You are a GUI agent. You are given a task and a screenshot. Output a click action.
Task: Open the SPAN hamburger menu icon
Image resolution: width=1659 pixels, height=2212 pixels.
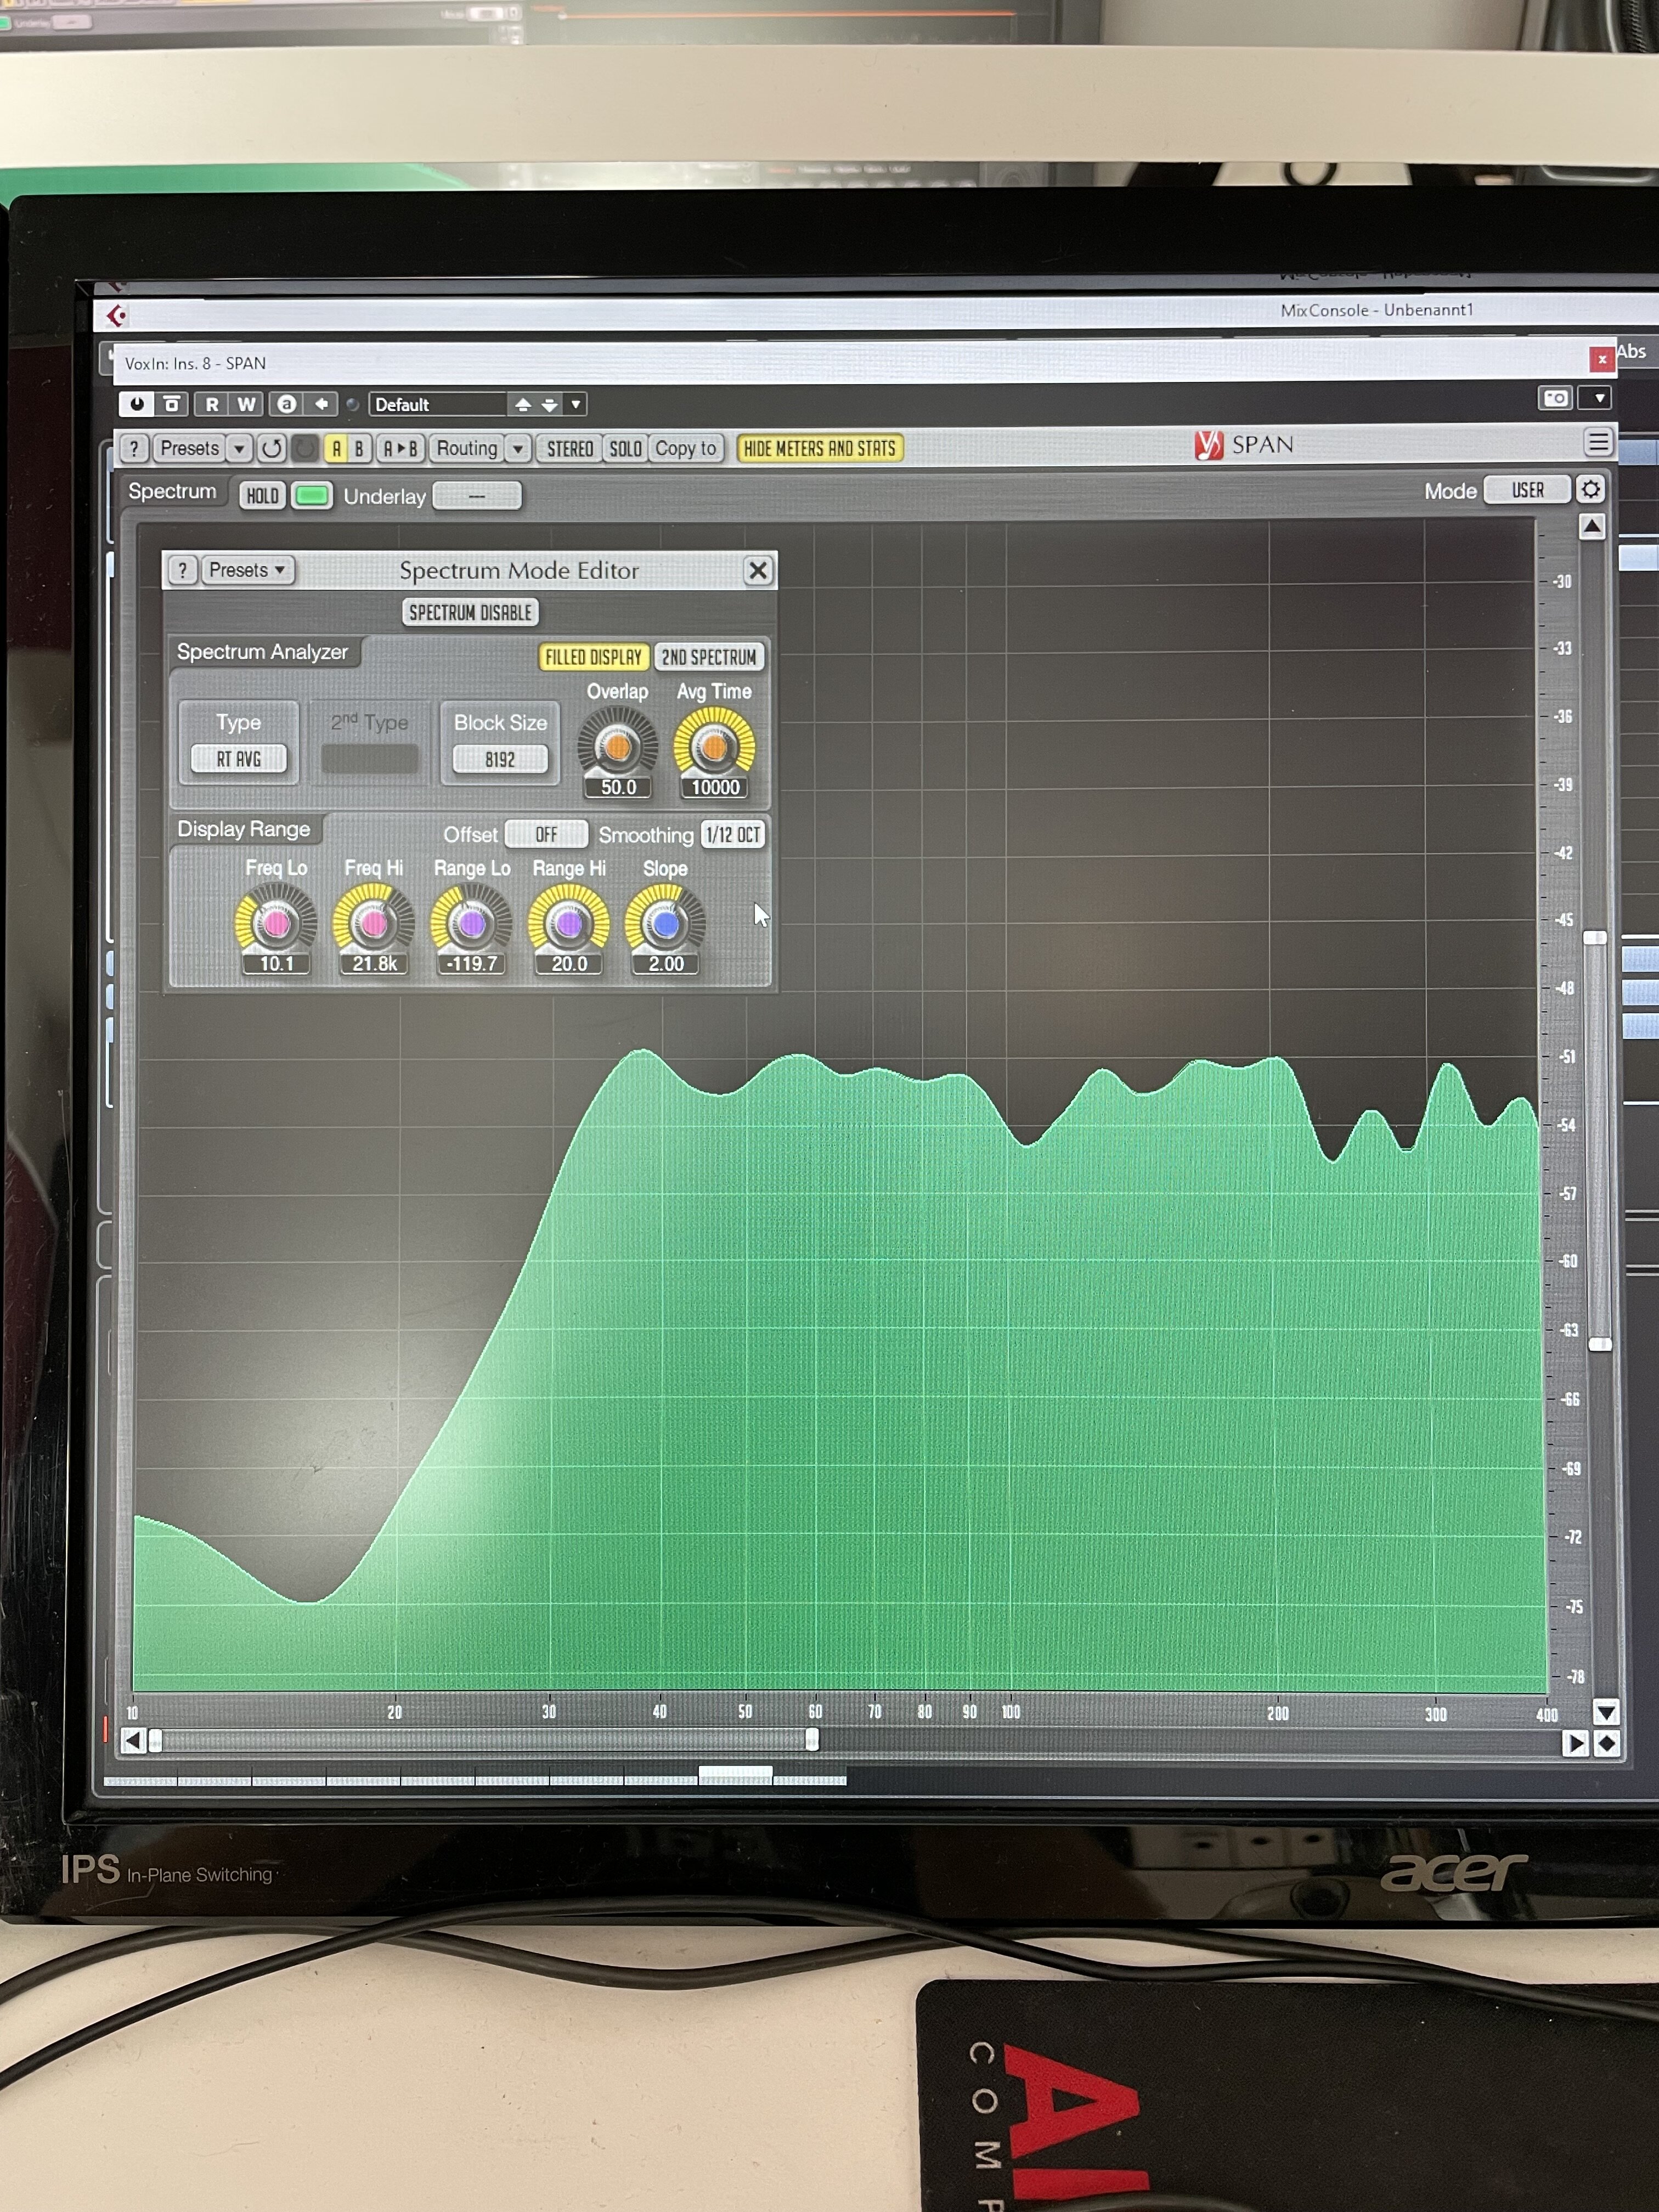coord(1598,442)
